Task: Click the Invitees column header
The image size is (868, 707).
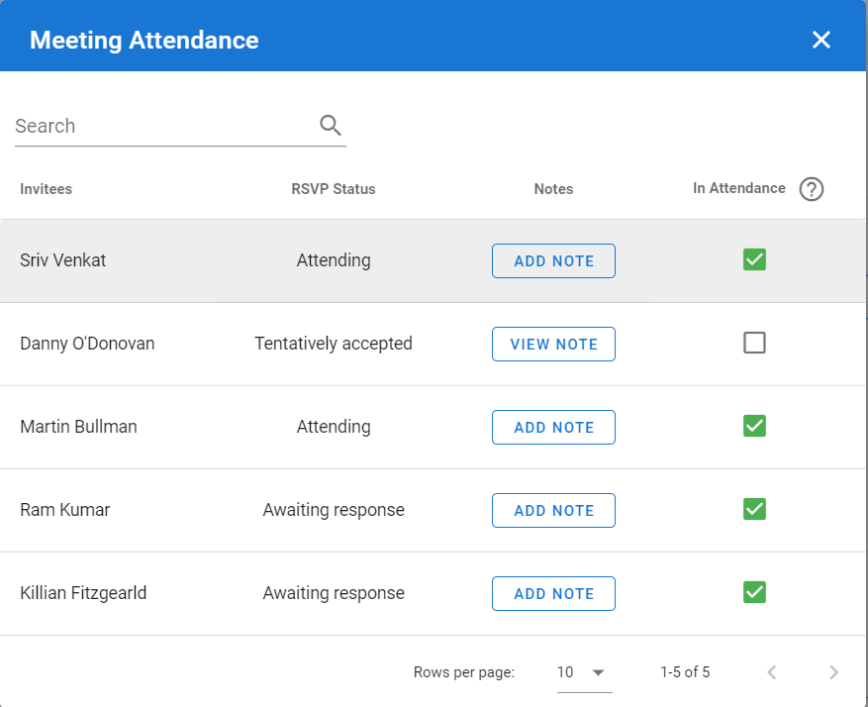Action: (46, 189)
